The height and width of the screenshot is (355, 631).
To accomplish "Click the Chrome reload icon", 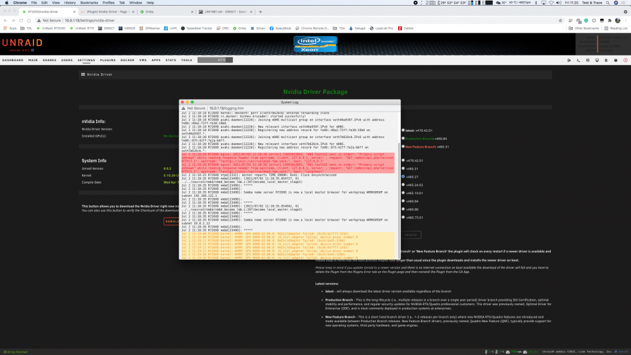I will (x=21, y=21).
